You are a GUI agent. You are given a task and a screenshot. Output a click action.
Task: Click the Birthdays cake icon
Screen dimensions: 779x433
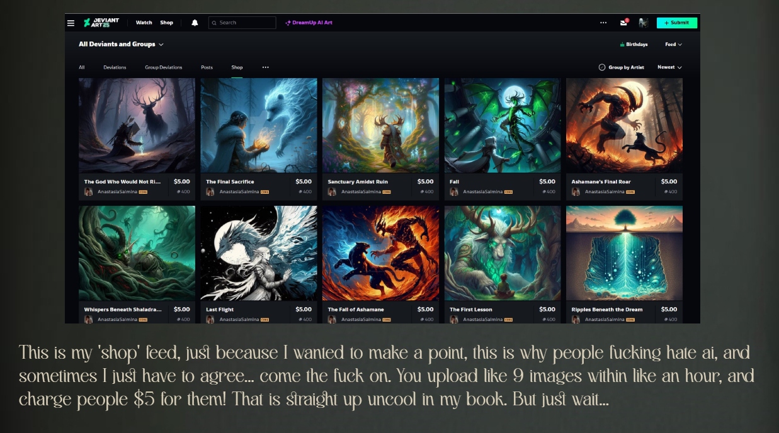point(622,45)
